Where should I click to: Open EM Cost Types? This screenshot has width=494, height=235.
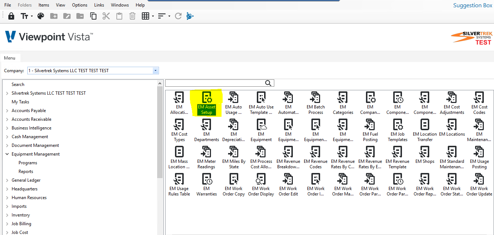179,131
